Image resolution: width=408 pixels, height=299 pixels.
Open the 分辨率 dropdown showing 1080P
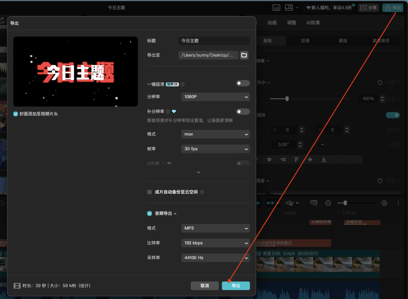click(215, 97)
